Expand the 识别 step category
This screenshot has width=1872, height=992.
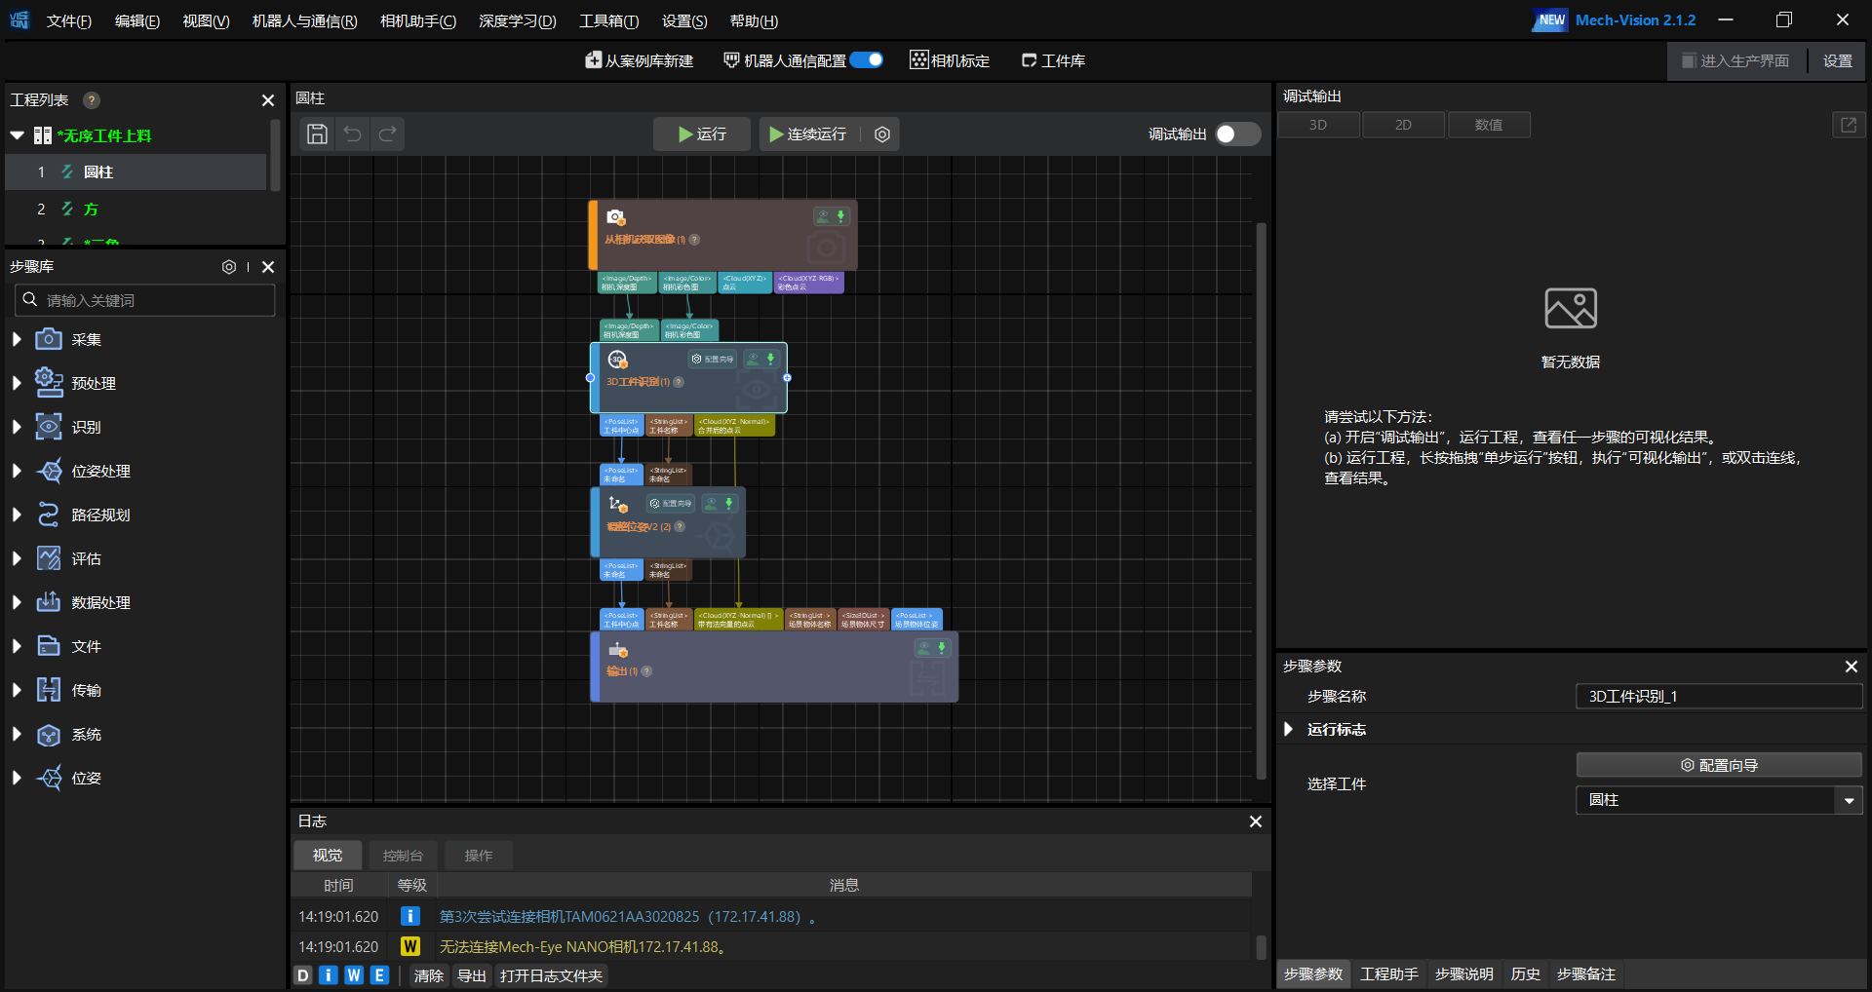[17, 427]
